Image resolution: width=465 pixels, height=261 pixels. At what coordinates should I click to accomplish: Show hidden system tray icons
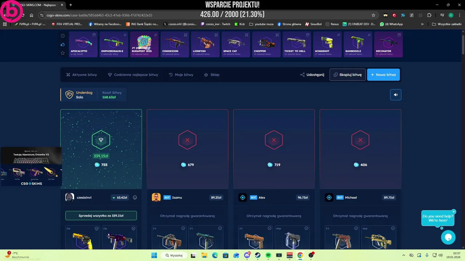tap(404, 255)
